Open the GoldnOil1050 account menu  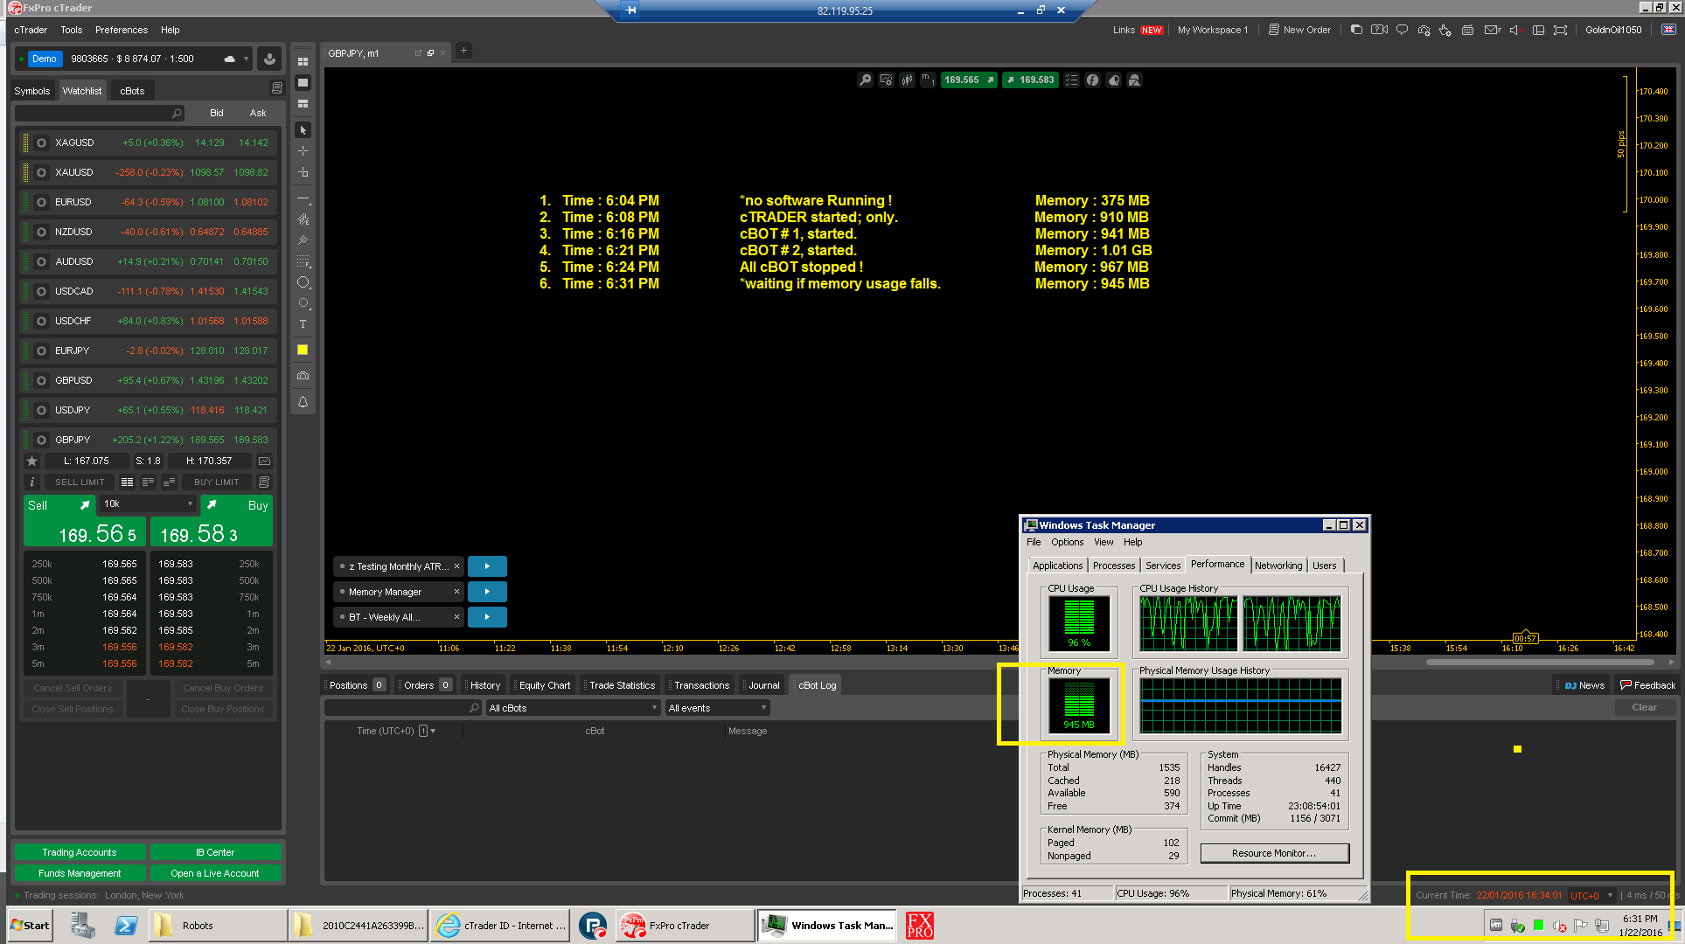pos(1613,30)
